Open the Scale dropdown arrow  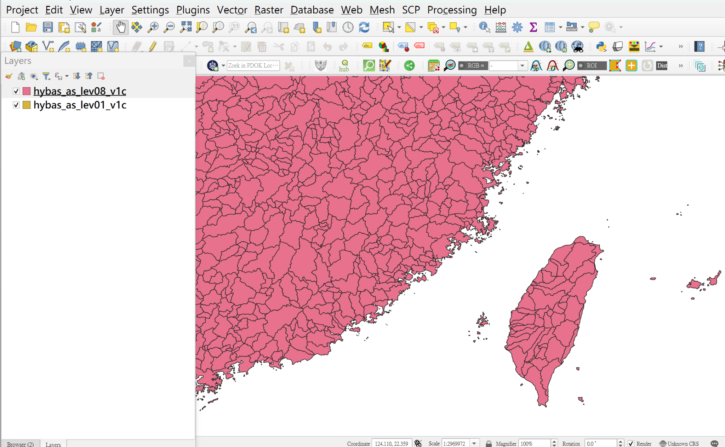474,443
